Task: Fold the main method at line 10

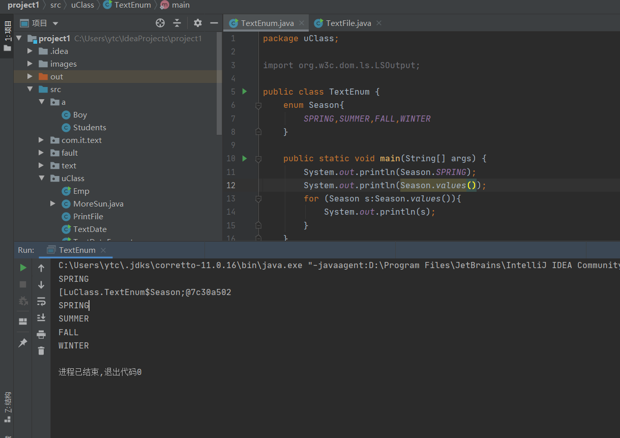Action: pos(258,159)
